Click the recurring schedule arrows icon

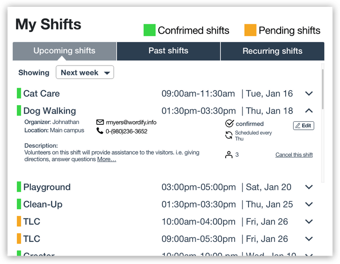tap(229, 135)
